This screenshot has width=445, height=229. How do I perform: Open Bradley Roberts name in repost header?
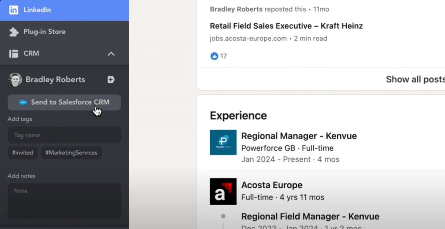(236, 9)
